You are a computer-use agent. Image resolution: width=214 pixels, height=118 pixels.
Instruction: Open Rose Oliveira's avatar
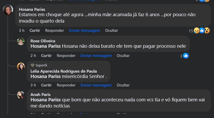(x=21, y=41)
